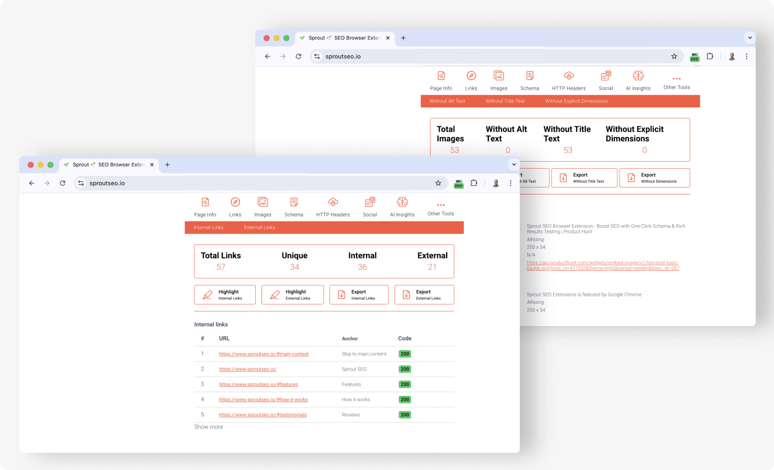Select Without Alt Text sub-tab in back window
The image size is (774, 470).
(447, 101)
